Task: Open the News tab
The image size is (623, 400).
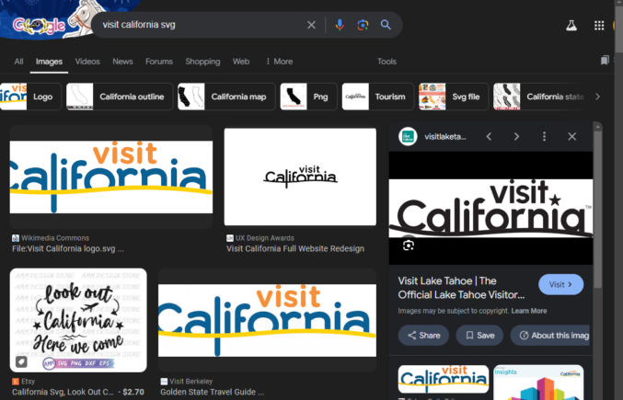Action: pyautogui.click(x=122, y=62)
